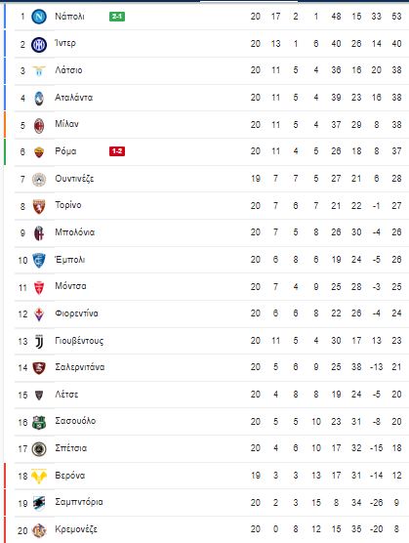The height and width of the screenshot is (543, 409).
Task: Click the Fiorentina purple crest icon
Action: 39,314
